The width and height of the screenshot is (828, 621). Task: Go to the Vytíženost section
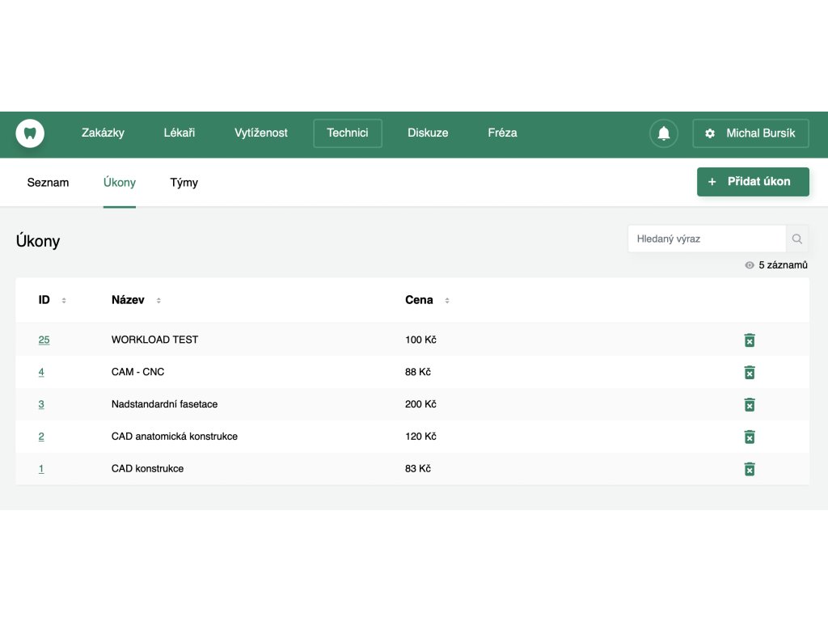pos(261,133)
